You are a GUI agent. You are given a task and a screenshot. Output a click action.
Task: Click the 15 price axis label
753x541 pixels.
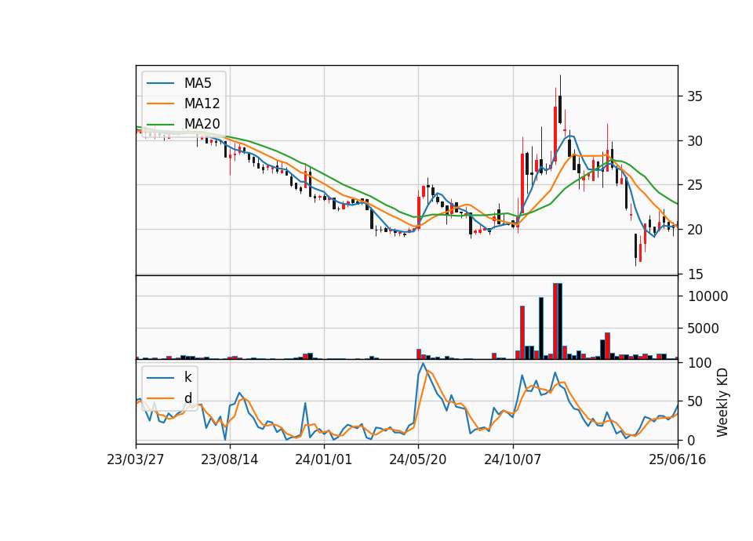[695, 274]
